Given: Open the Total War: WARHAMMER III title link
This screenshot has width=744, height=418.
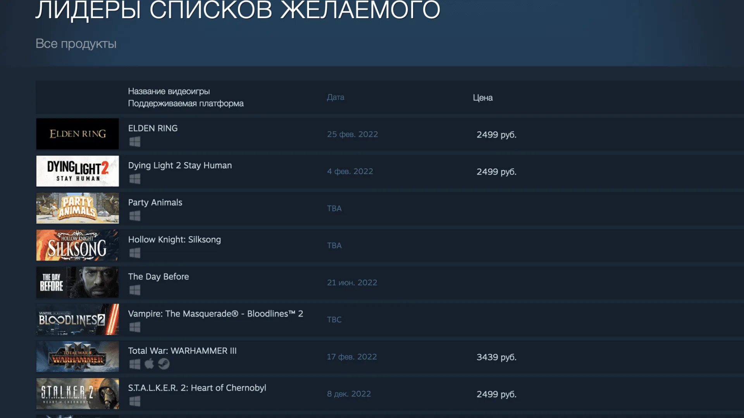Looking at the screenshot, I should (182, 351).
